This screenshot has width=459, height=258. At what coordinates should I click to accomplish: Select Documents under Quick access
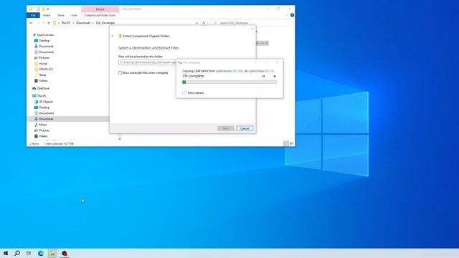pyautogui.click(x=46, y=52)
